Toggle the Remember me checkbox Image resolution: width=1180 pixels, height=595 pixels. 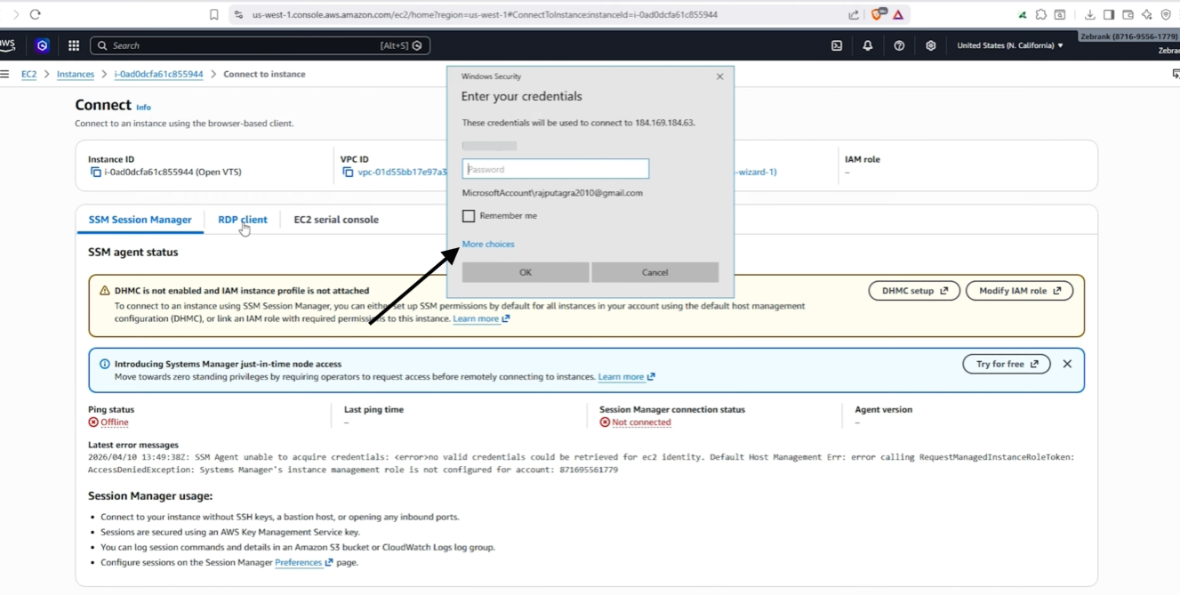pos(469,215)
